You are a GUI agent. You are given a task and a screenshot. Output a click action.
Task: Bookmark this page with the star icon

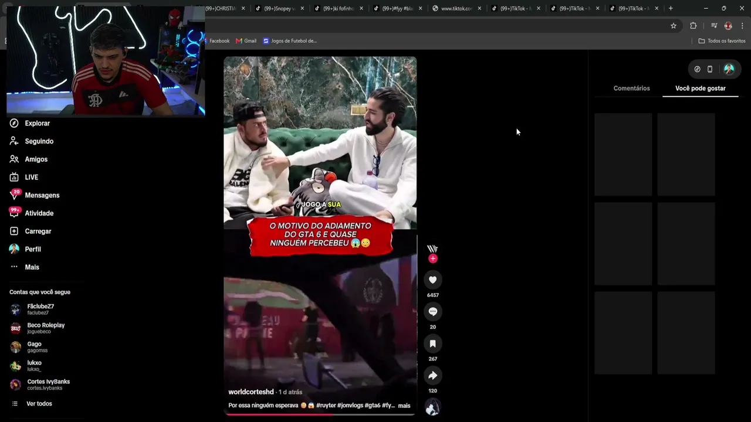pyautogui.click(x=674, y=26)
